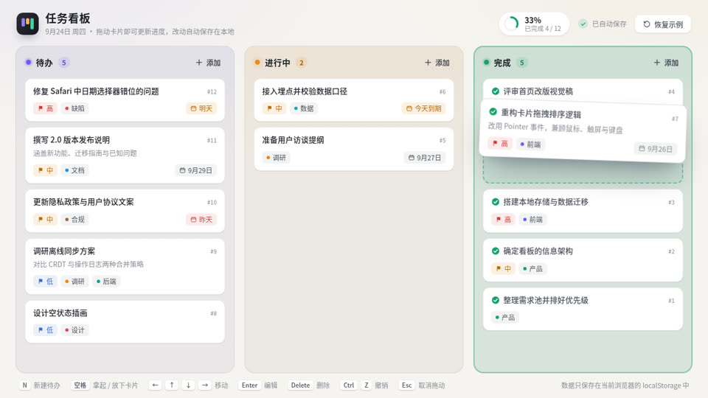Click the 待办 count badge 5
708x398 pixels.
[63, 63]
